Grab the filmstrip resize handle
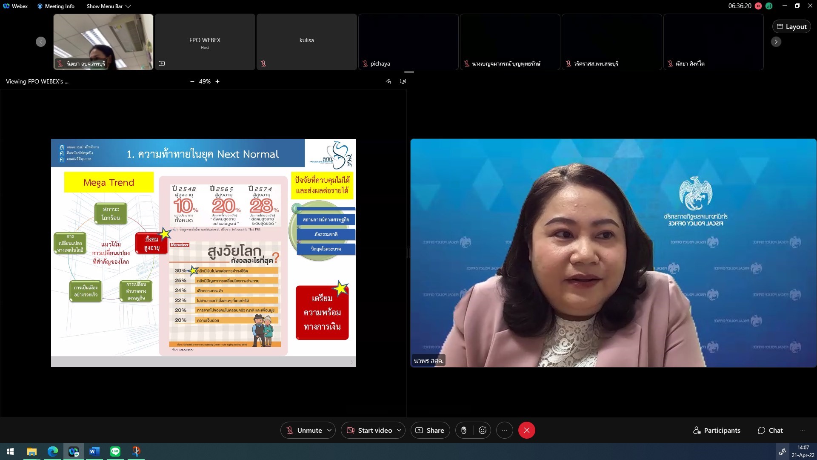 (408, 72)
